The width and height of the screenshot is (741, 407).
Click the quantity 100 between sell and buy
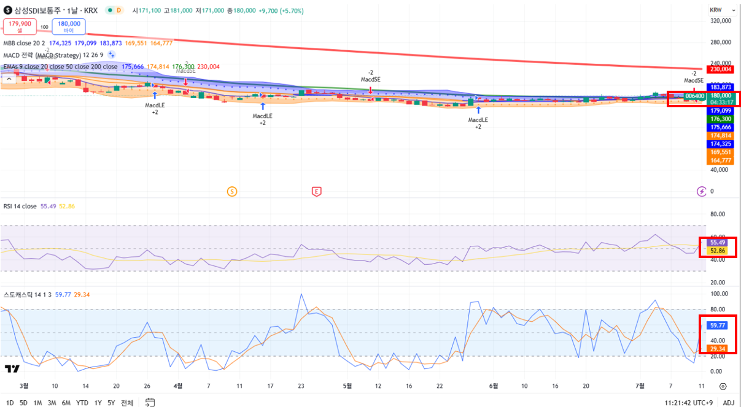(x=45, y=27)
